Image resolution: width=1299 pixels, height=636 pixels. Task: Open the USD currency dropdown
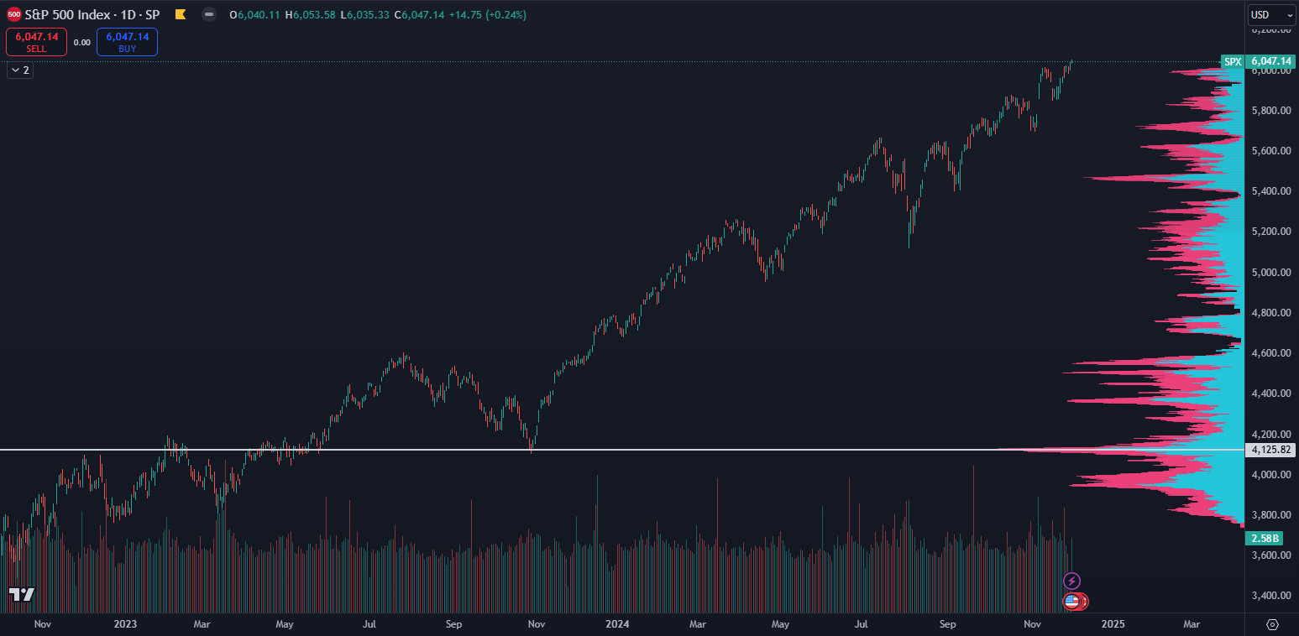pos(1272,14)
